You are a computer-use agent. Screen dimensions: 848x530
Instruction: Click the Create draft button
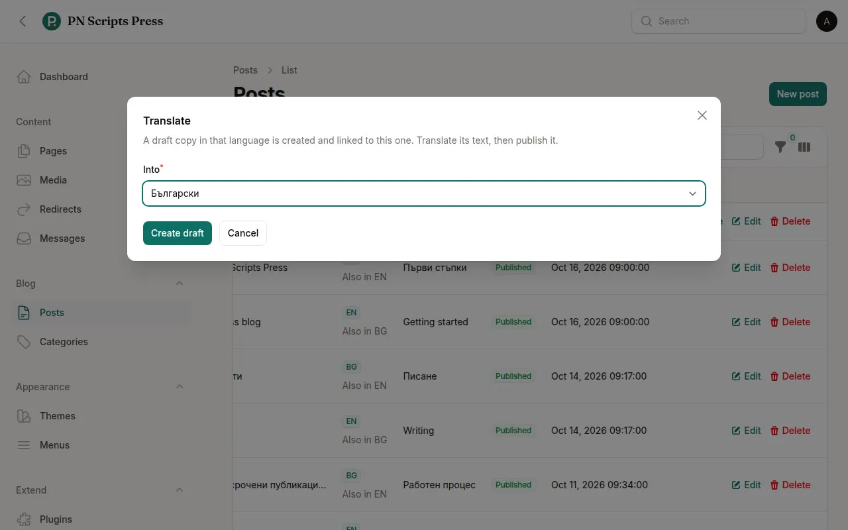pos(178,233)
